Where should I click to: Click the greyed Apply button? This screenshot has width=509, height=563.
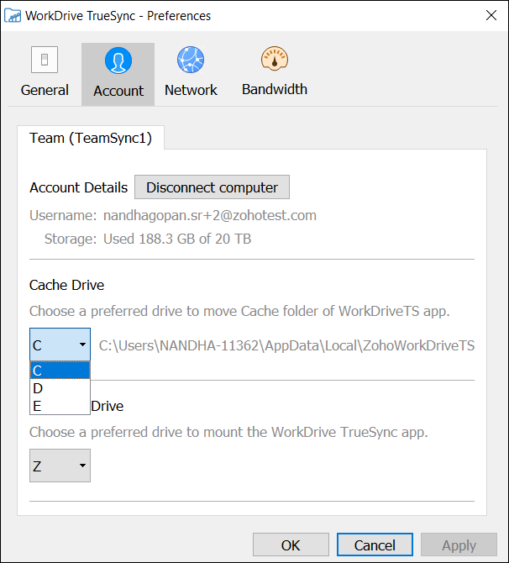(x=459, y=545)
